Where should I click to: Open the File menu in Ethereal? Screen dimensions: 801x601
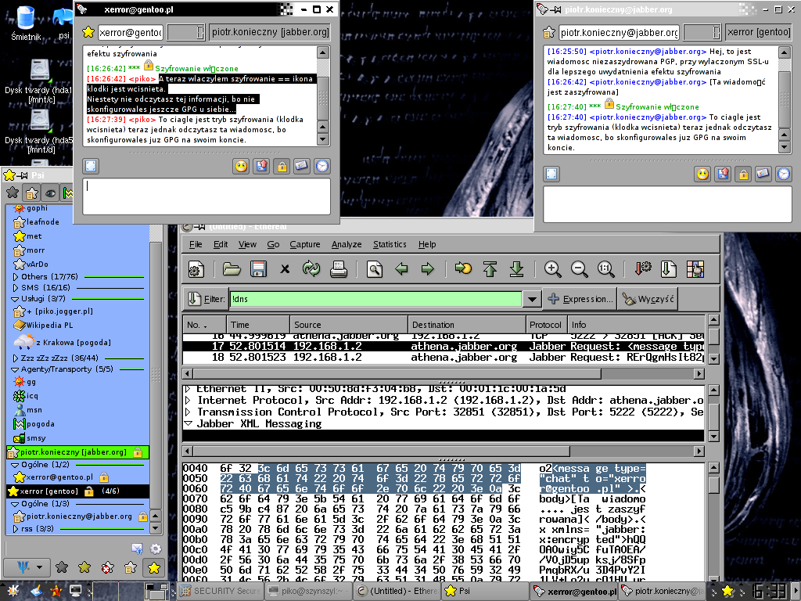pyautogui.click(x=196, y=244)
